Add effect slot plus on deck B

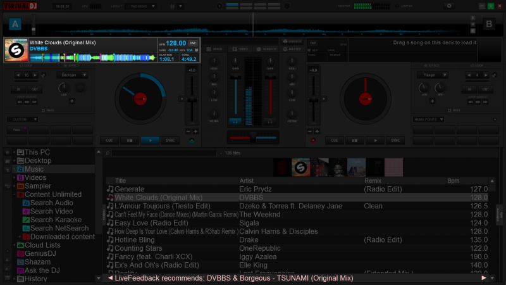point(432,101)
